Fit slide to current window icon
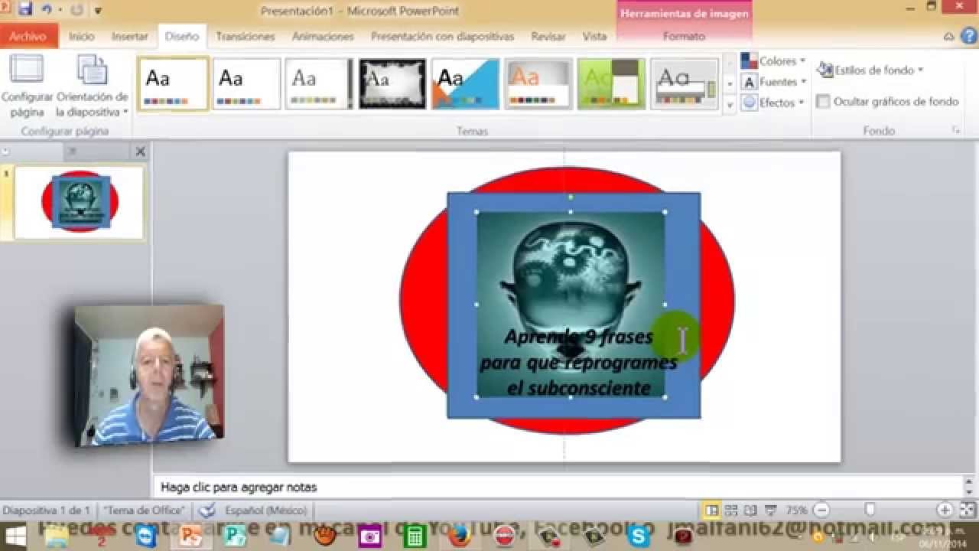This screenshot has height=551, width=979. click(x=967, y=510)
